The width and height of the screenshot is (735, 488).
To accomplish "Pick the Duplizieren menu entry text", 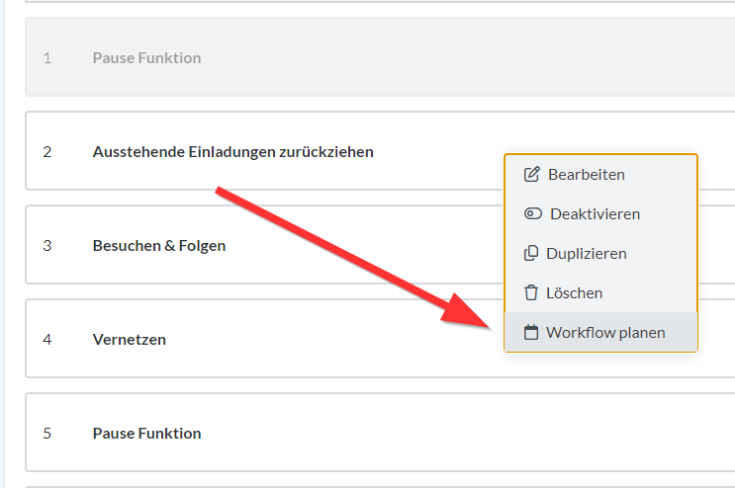I will click(587, 254).
